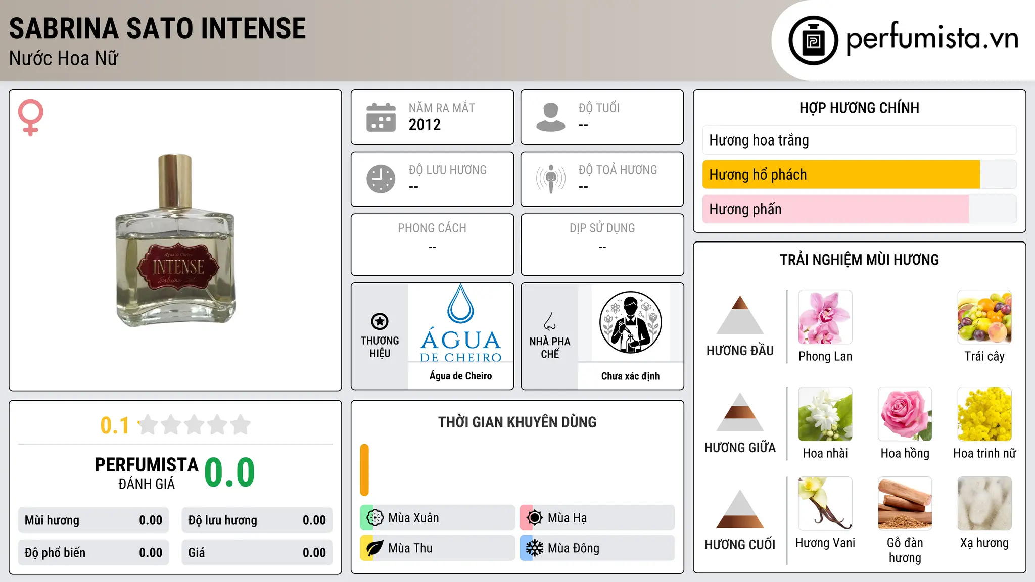Click the pink female gender symbol

(x=31, y=118)
